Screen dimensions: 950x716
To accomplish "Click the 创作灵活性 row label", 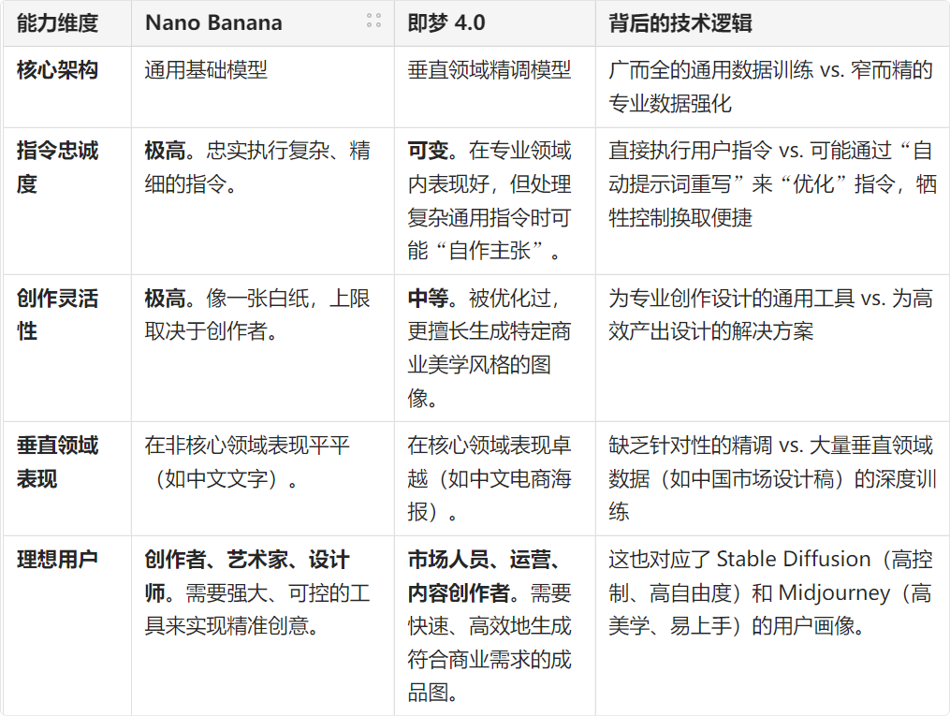I will coord(67,347).
